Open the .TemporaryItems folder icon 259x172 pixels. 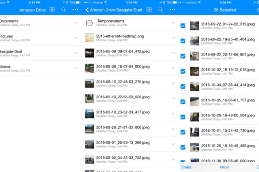[89, 22]
